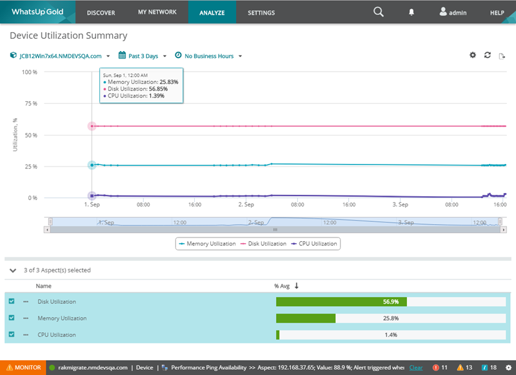Screen dimensions: 516x375
Task: Uncheck the Memory Utilization checkbox
Action: (x=12, y=318)
